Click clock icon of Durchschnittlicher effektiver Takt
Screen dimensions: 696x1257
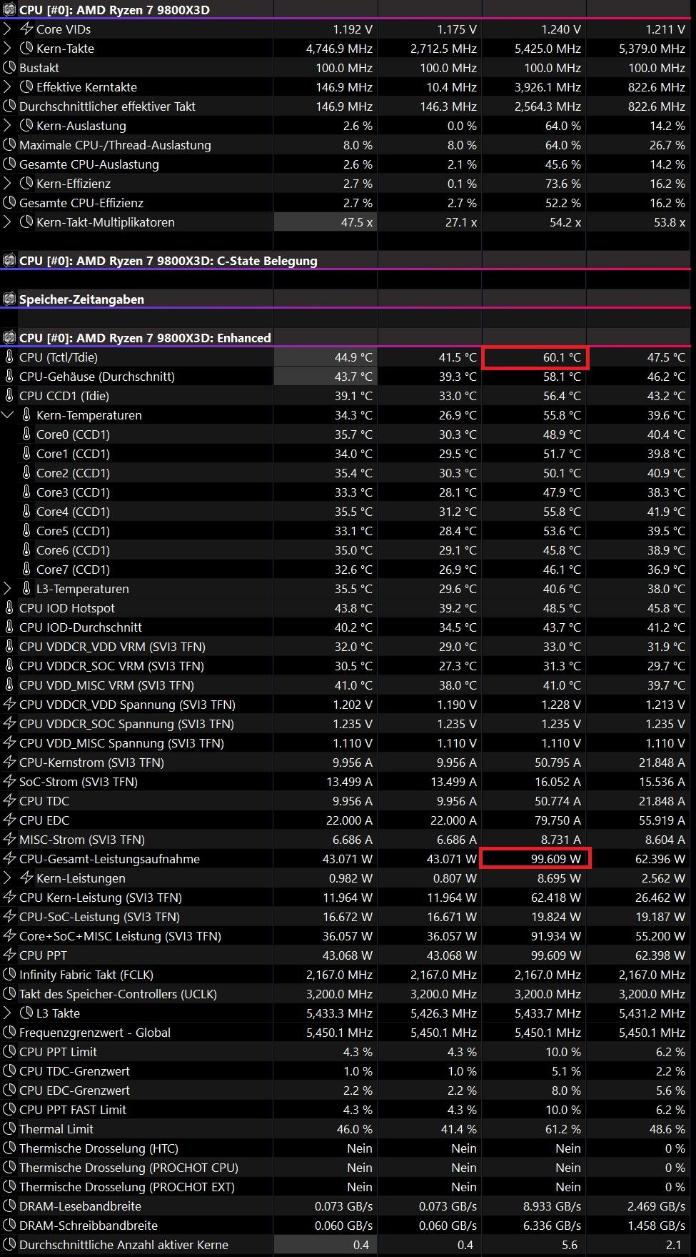click(x=9, y=106)
